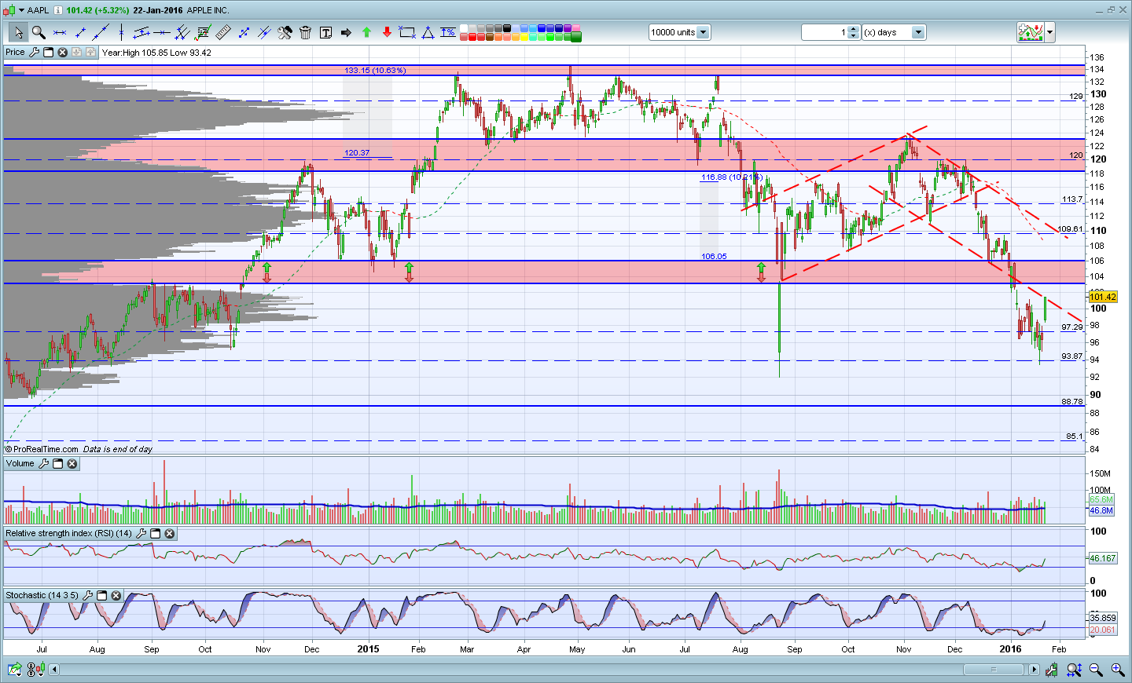Select the ruler measuring tool

tap(223, 32)
